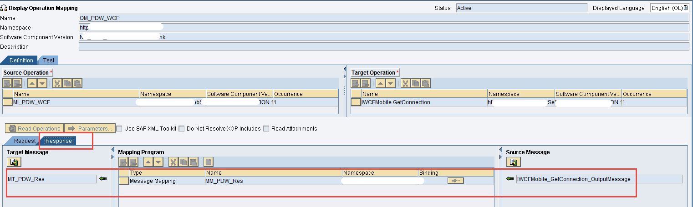693x207 pixels.
Task: Click the Read Operations button
Action: pos(35,129)
